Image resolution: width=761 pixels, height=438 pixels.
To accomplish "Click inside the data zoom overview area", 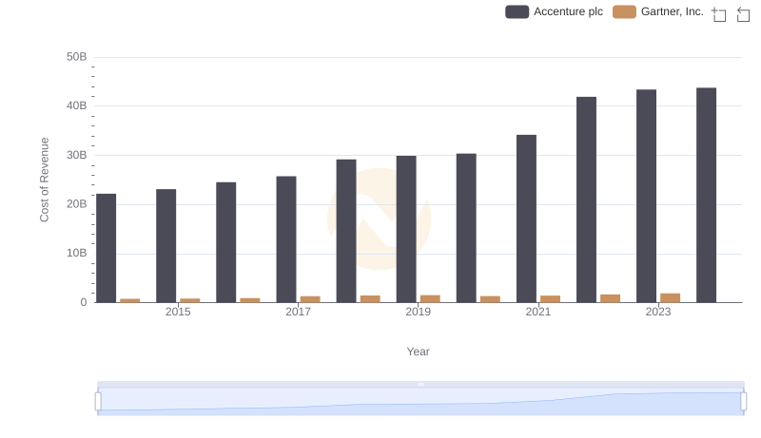I will tap(420, 402).
